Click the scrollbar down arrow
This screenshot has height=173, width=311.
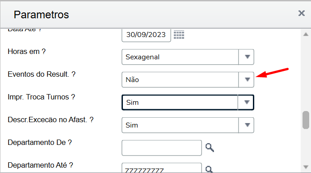click(x=306, y=167)
